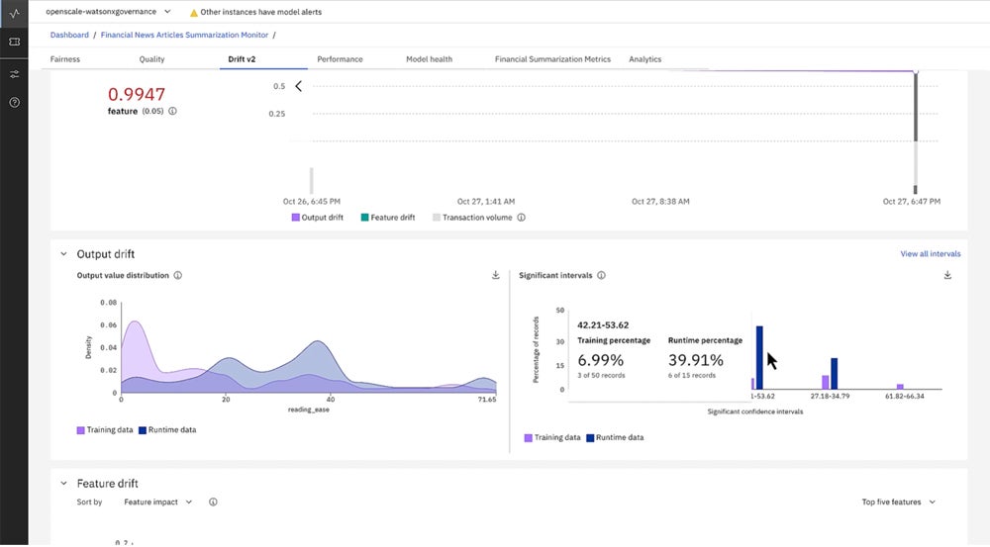Switch to the Fairness tab

pyautogui.click(x=65, y=59)
